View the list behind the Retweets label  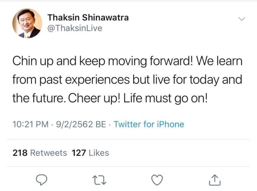(50, 153)
